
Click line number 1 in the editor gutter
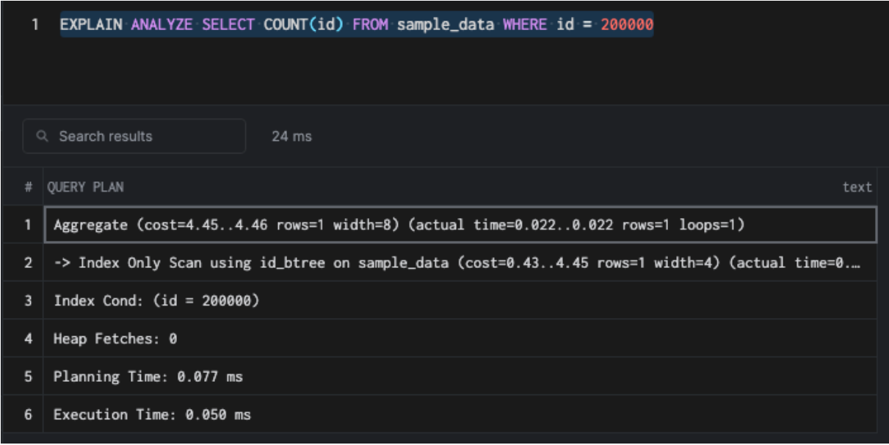coord(35,24)
